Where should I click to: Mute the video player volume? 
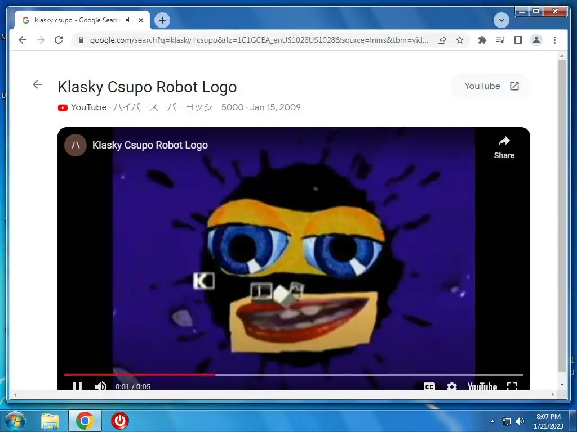(x=100, y=386)
